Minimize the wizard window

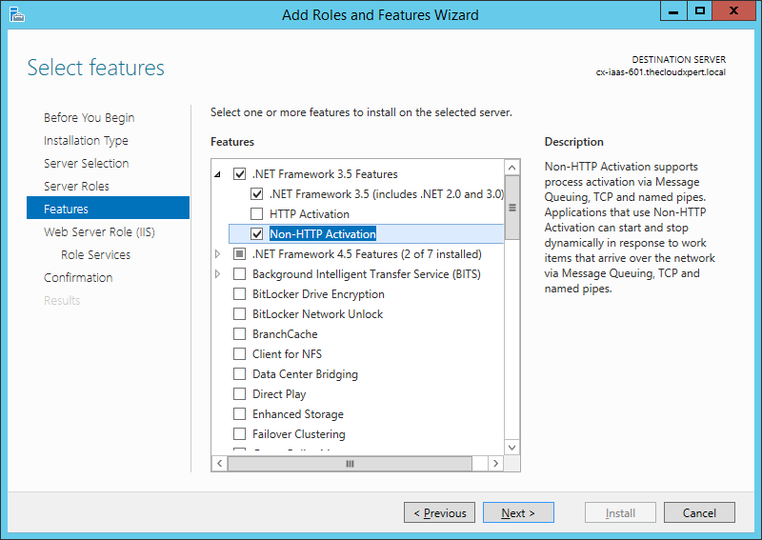(673, 11)
